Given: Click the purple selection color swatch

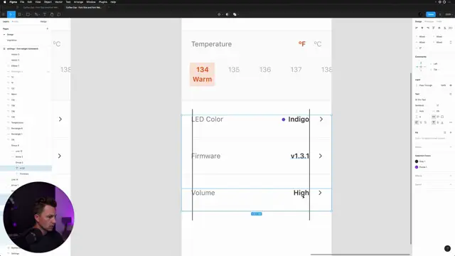Looking at the screenshot, I should 417,167.
